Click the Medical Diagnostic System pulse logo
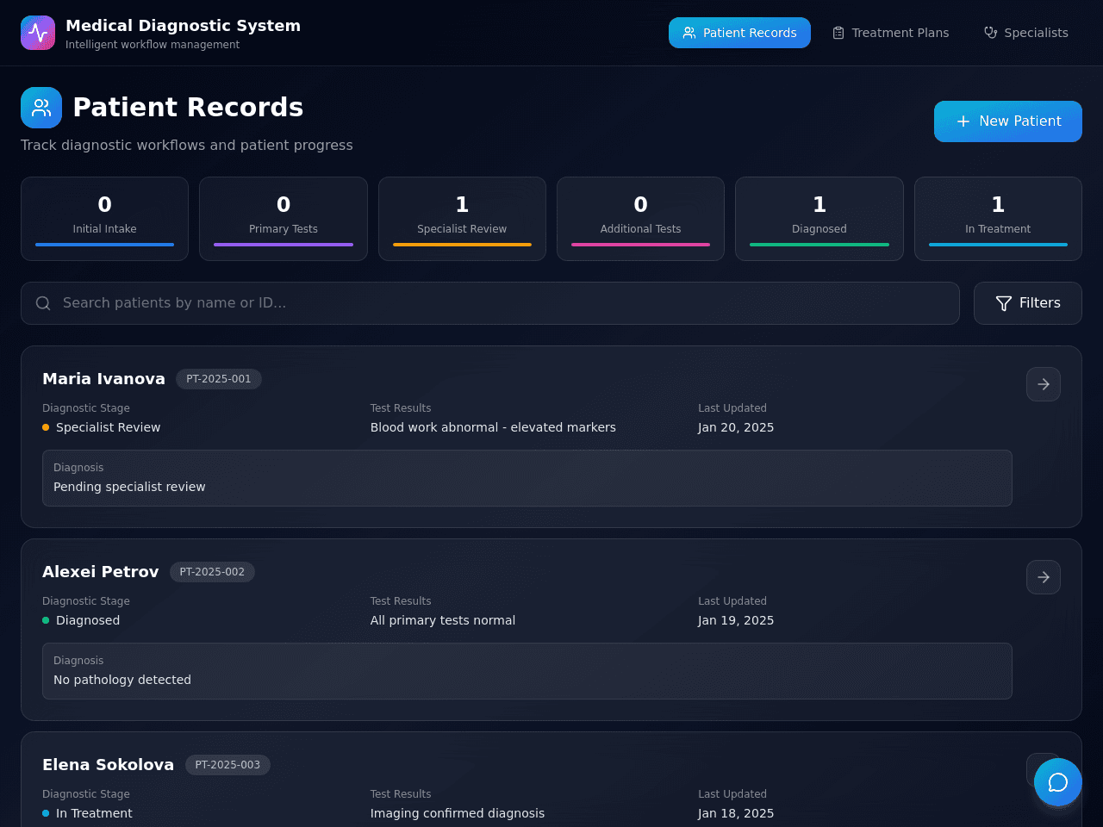The width and height of the screenshot is (1103, 827). (38, 33)
